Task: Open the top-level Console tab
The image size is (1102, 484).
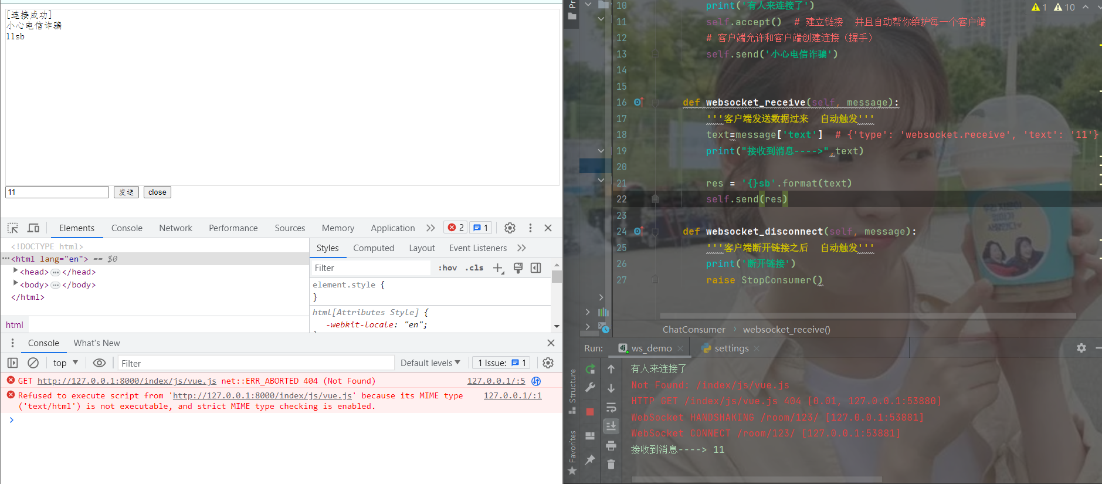Action: (x=127, y=228)
